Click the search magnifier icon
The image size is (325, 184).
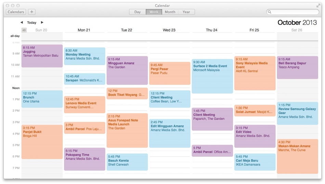tap(270, 12)
